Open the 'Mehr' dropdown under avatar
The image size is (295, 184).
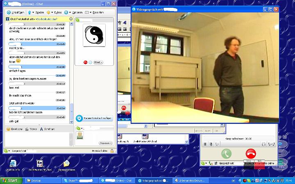[98, 62]
